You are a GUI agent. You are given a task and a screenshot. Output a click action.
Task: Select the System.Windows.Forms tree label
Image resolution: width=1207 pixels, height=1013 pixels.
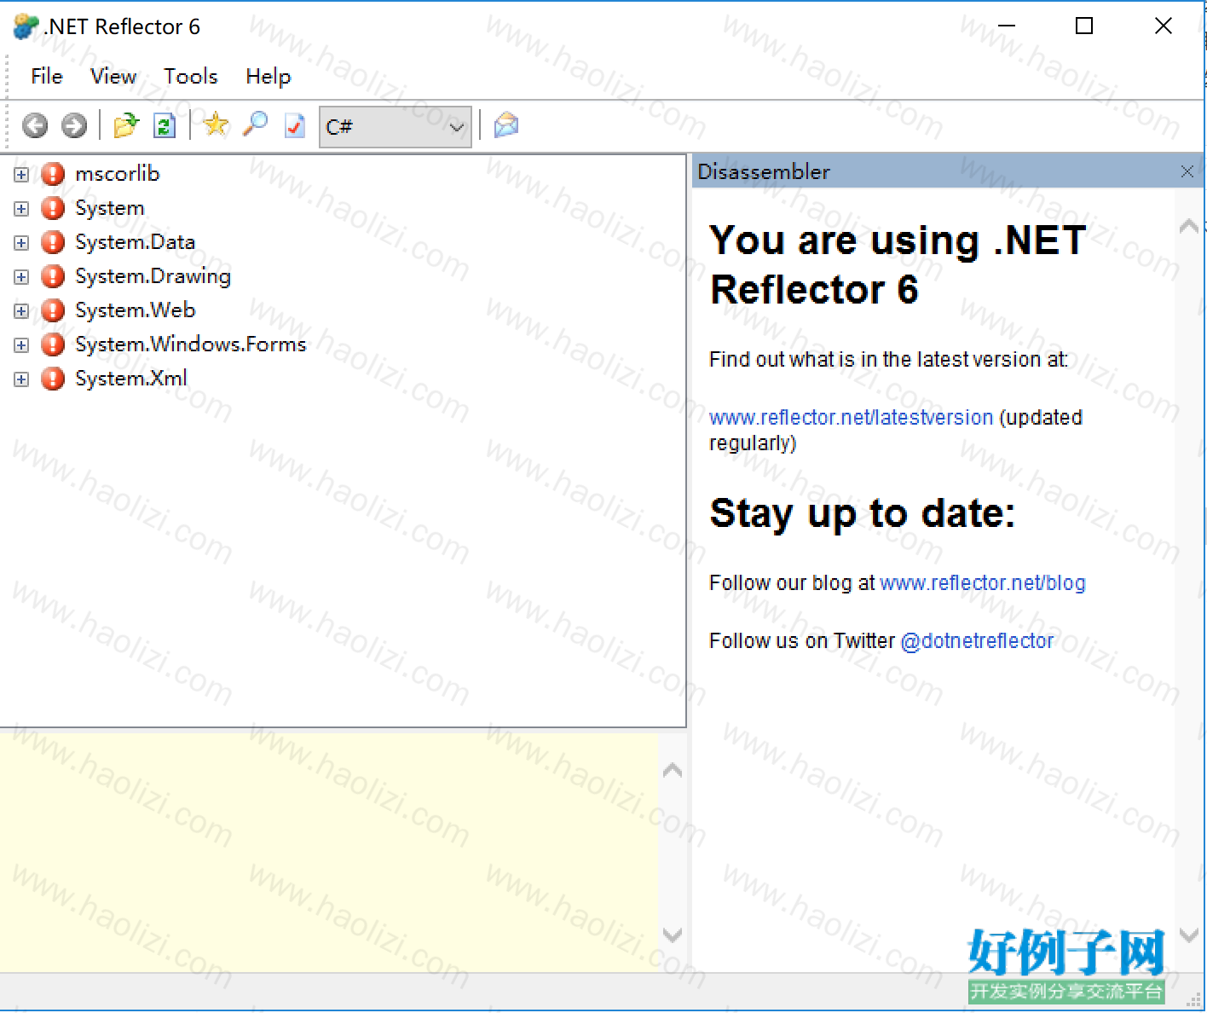pos(191,344)
